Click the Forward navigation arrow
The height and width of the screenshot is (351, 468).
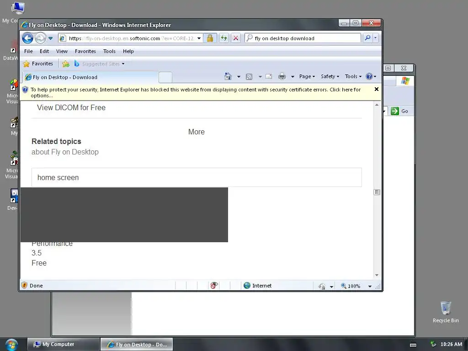(x=40, y=38)
